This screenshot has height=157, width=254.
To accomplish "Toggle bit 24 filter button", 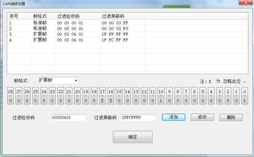I will pos(44,96).
